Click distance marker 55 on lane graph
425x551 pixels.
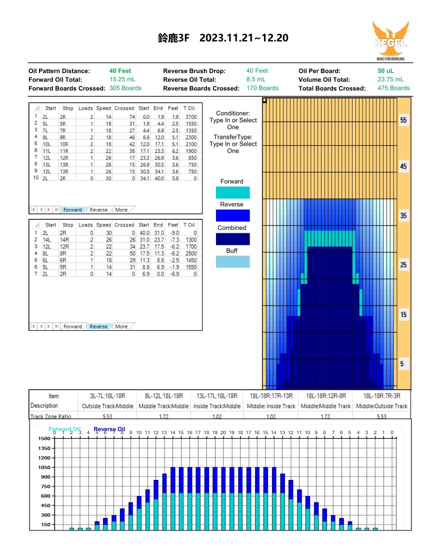[x=403, y=120]
